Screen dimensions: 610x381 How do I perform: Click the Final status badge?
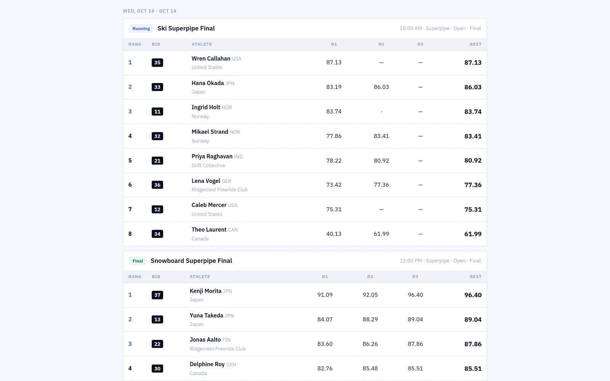pyautogui.click(x=138, y=261)
